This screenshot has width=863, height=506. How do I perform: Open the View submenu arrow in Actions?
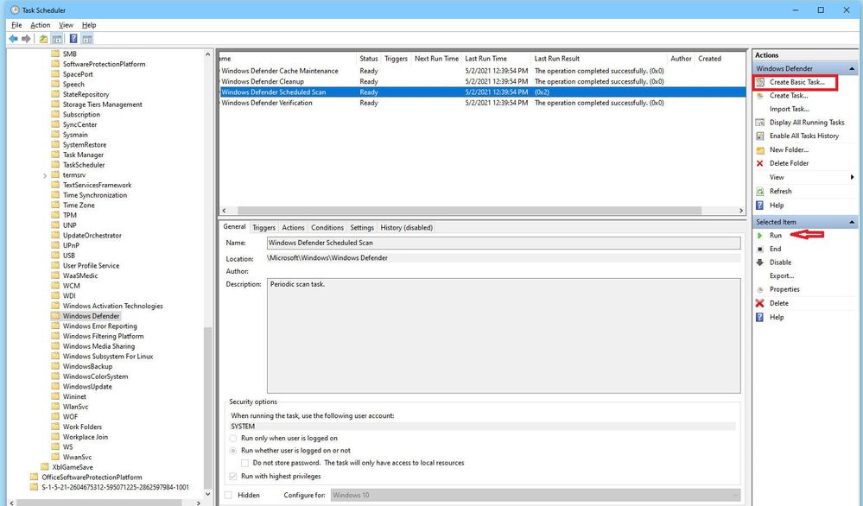coord(852,177)
